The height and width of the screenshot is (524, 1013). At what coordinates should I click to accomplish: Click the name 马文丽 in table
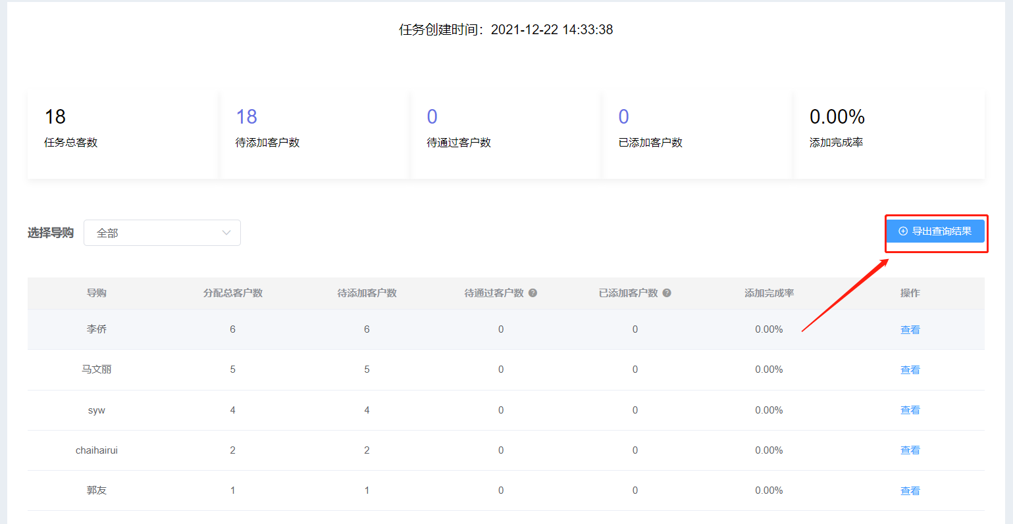(x=97, y=369)
